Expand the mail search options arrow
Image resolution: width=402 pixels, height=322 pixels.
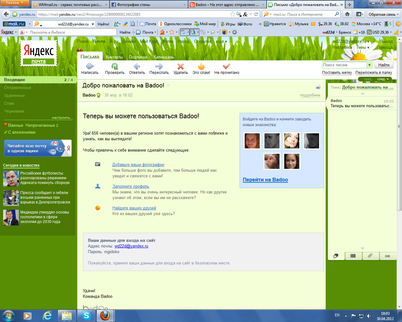tap(370, 65)
